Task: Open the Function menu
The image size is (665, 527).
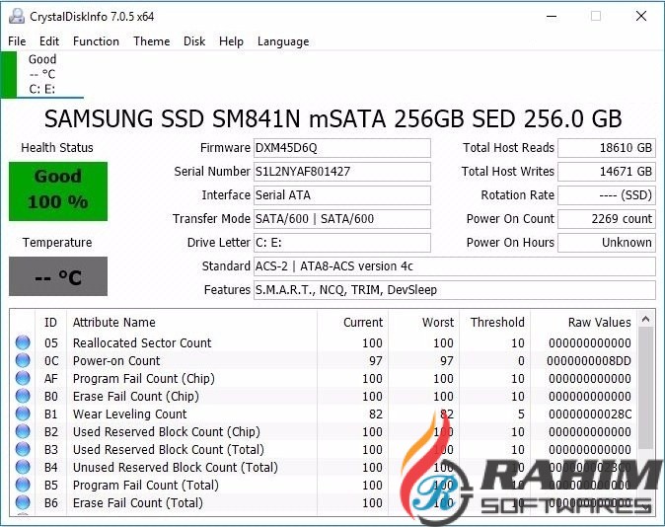Action: (x=96, y=41)
